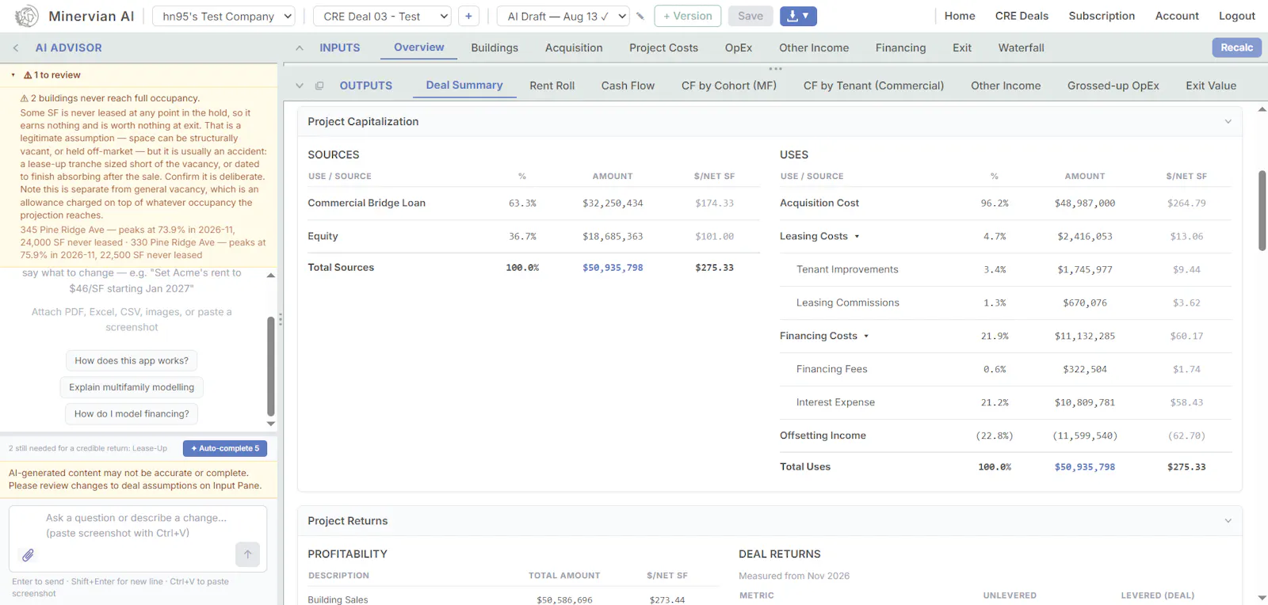Collapse Financing Costs sub-rows

866,336
